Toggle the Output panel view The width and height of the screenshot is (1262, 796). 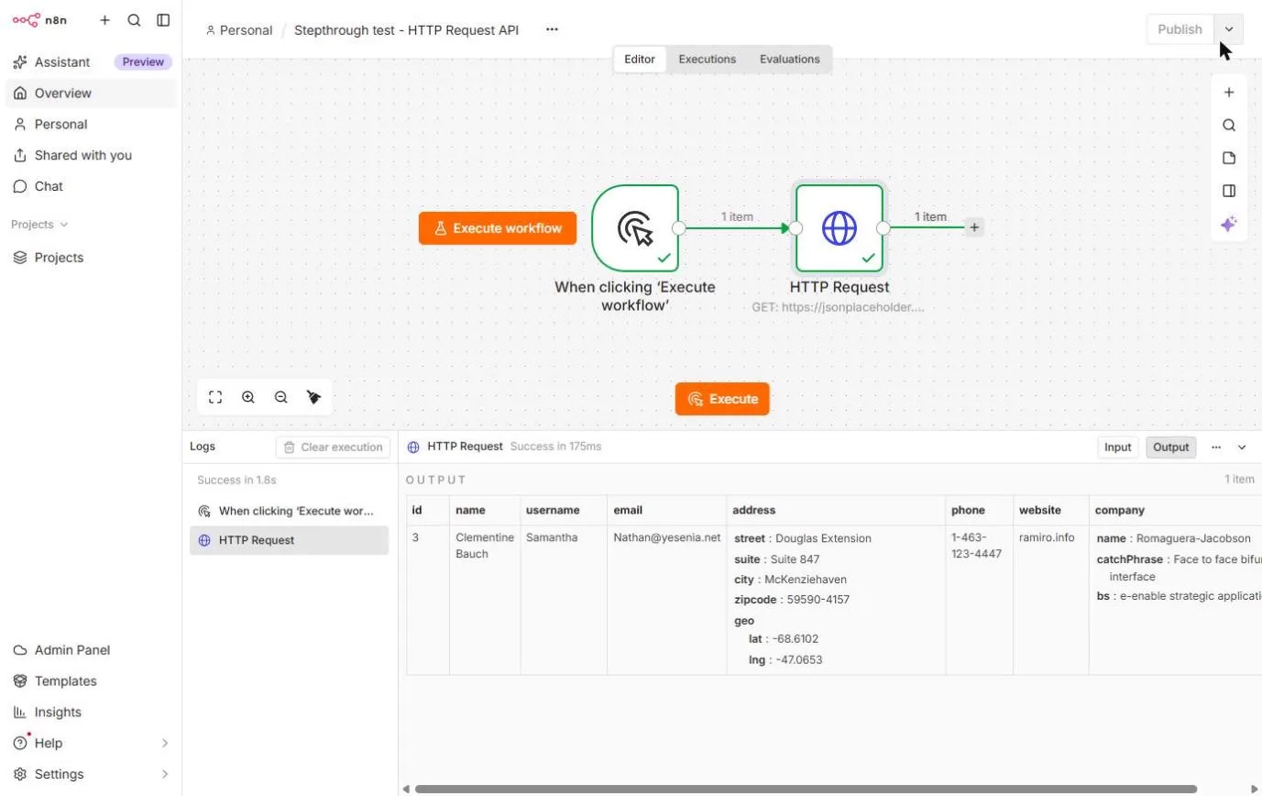pos(1171,448)
